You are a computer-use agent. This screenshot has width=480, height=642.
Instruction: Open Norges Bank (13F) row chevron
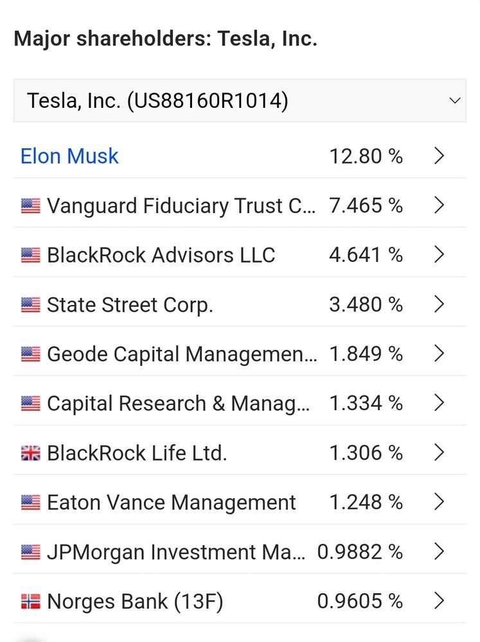(439, 601)
